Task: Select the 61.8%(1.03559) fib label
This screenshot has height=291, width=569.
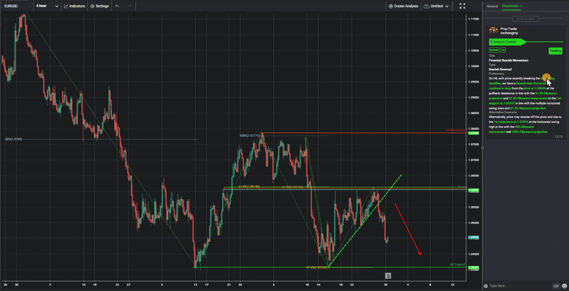Action: click(x=316, y=267)
